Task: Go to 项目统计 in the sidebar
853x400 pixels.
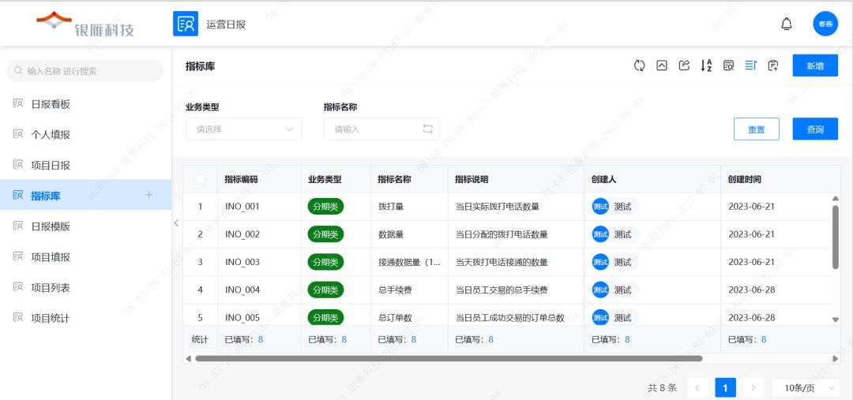Action: click(51, 318)
